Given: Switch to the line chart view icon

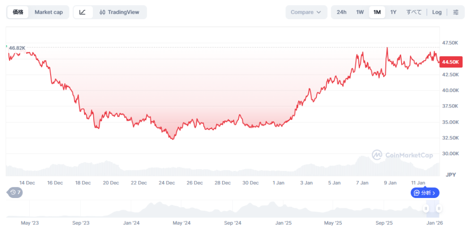Looking at the screenshot, I should tap(83, 12).
